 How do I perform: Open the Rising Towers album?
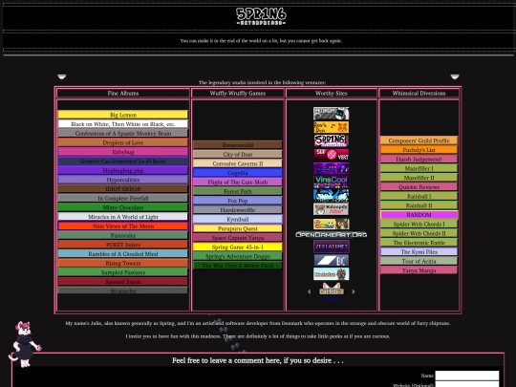click(x=123, y=263)
